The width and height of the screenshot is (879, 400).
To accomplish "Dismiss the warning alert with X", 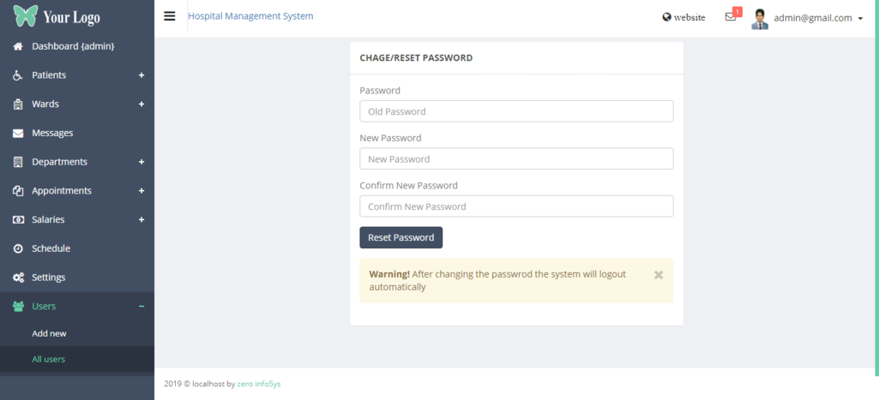I will coord(659,275).
